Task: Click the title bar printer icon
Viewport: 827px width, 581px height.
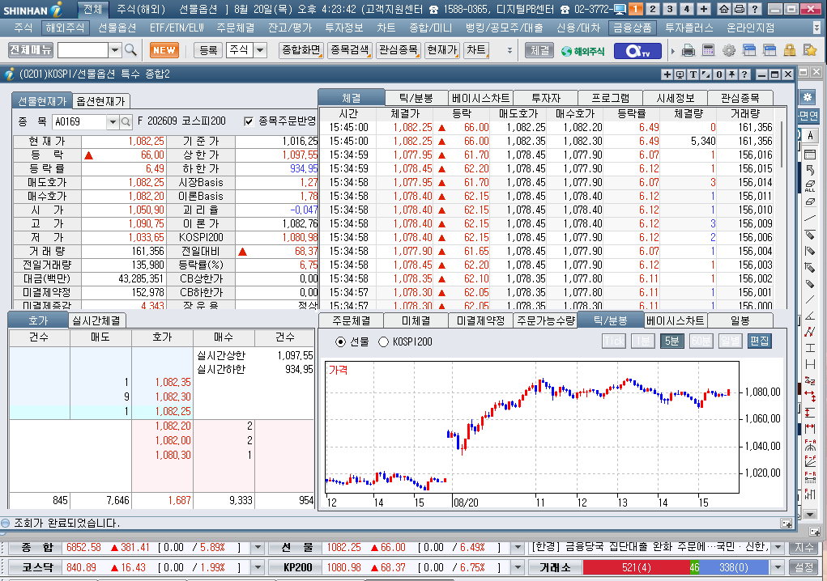Action: (740, 9)
